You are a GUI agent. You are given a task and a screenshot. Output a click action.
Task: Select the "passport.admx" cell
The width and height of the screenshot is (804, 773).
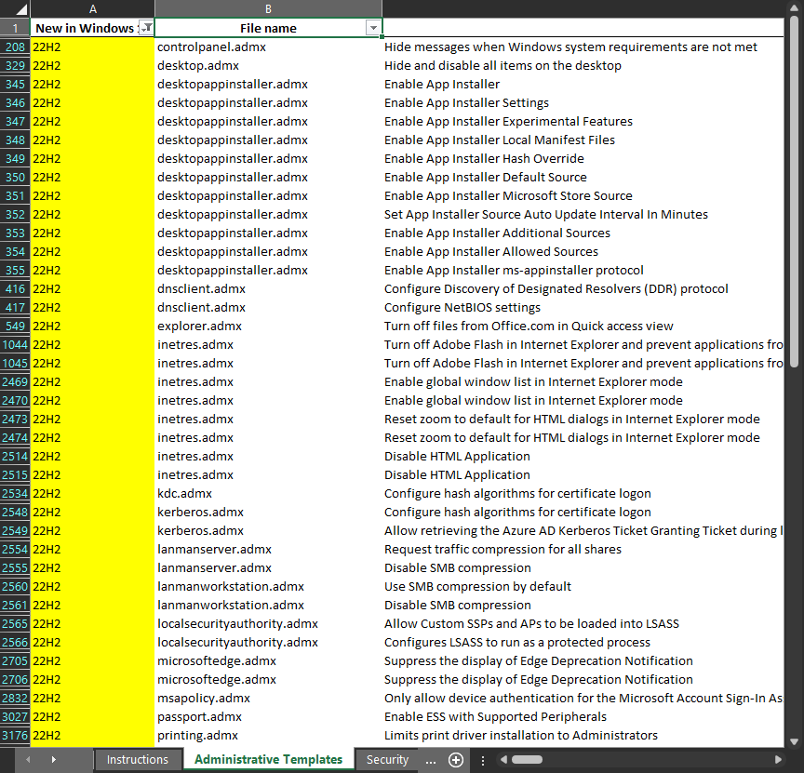268,716
